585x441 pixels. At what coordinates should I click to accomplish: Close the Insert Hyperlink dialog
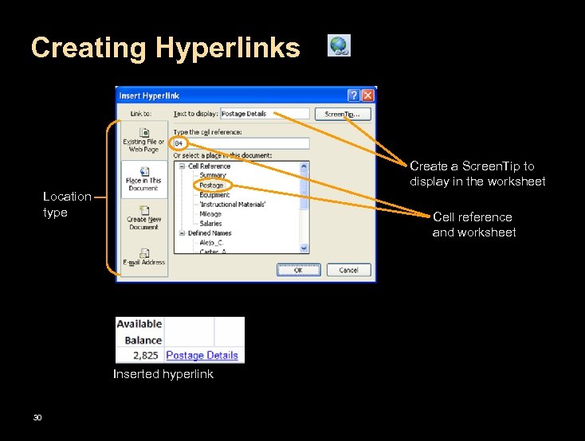(367, 96)
